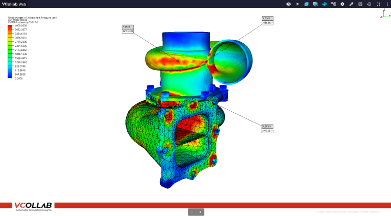The height and width of the screenshot is (216, 391).
Task: Go to previous viewpoint with left arrow
Action: coord(192,212)
